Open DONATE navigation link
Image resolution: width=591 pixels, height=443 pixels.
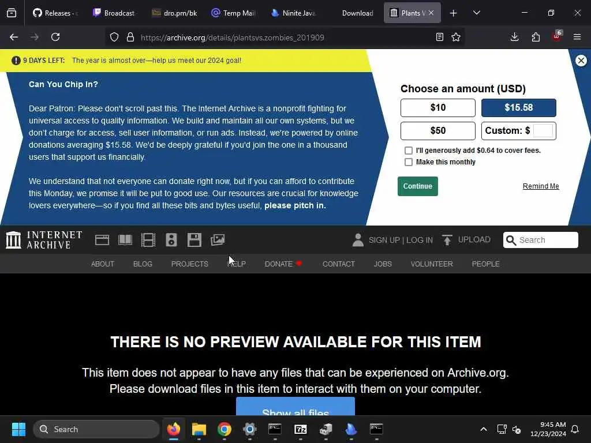pyautogui.click(x=283, y=264)
